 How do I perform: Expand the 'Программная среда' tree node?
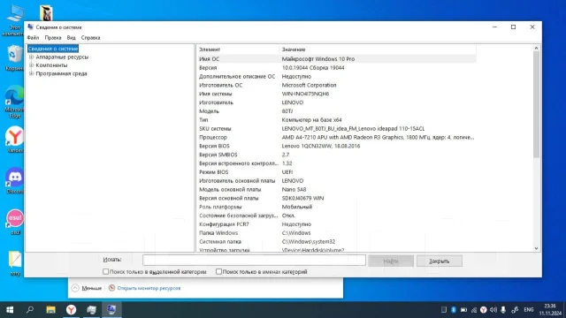(32, 73)
